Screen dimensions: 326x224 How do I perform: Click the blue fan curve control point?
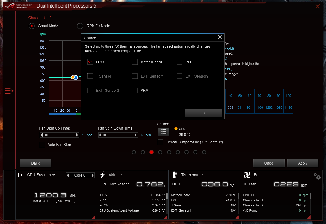(x=76, y=78)
